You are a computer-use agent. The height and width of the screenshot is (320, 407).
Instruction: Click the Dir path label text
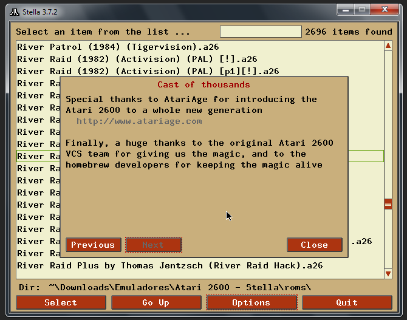tap(165, 287)
